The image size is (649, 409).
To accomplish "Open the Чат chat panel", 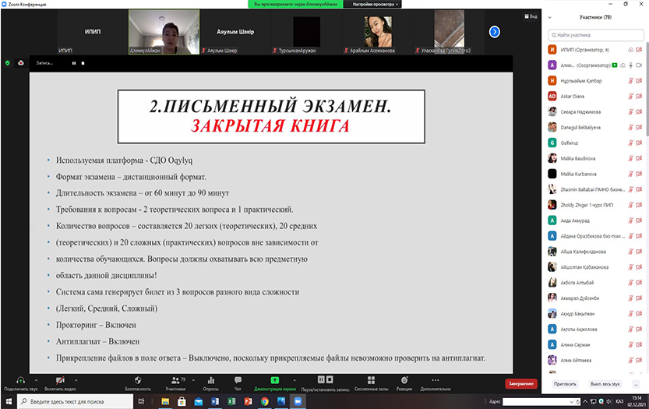I will [238, 379].
